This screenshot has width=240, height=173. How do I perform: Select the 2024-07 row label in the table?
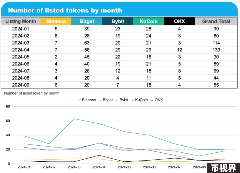click(x=21, y=71)
